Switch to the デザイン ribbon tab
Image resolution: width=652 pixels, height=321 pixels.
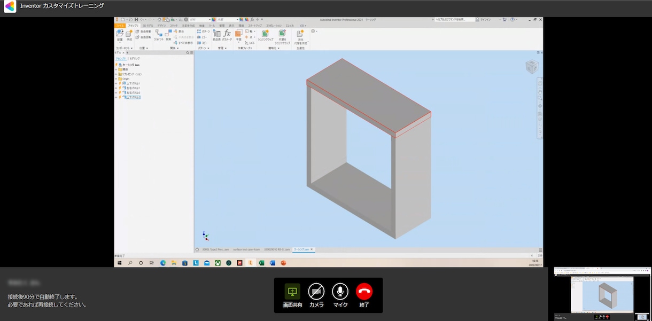tap(161, 25)
